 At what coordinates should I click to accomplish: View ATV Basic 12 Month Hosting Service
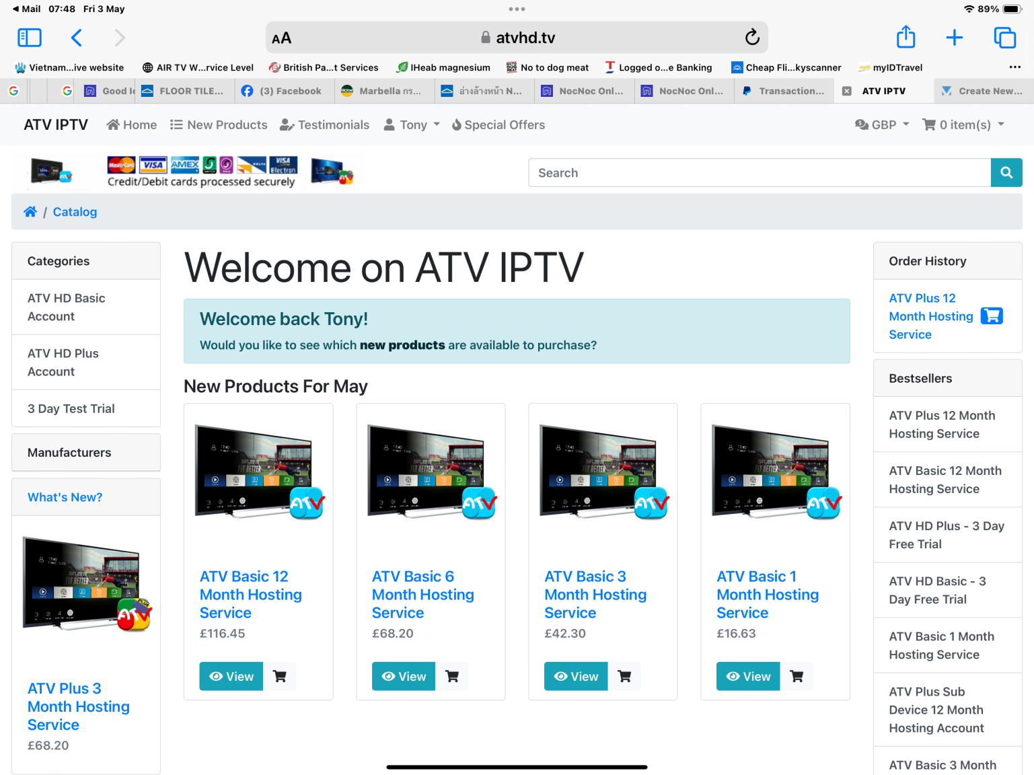click(231, 677)
